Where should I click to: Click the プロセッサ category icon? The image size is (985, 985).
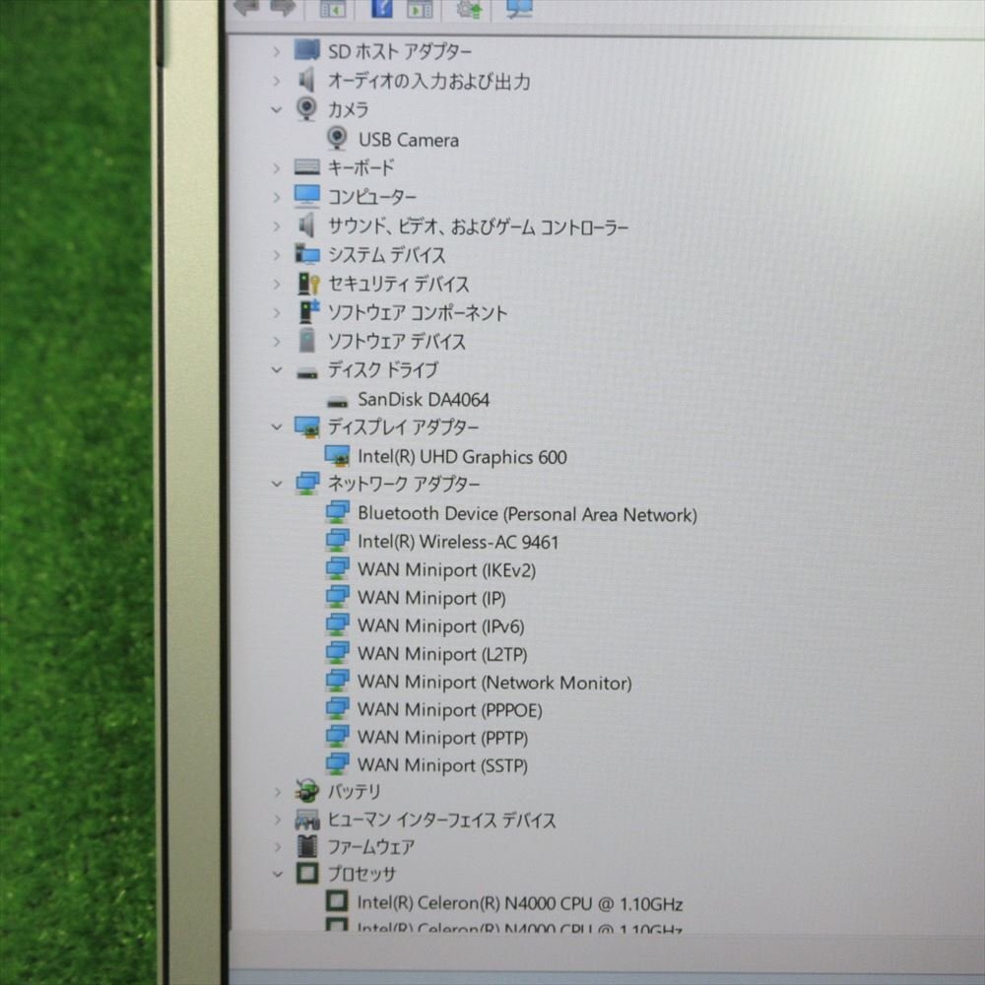tap(307, 873)
